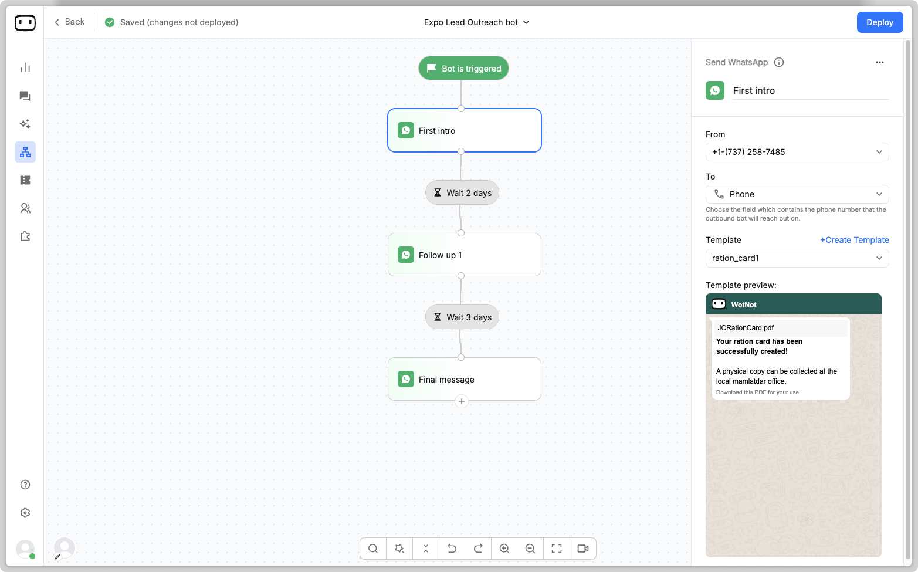
Task: Click the AI sparkles sidebar icon
Action: coord(25,124)
